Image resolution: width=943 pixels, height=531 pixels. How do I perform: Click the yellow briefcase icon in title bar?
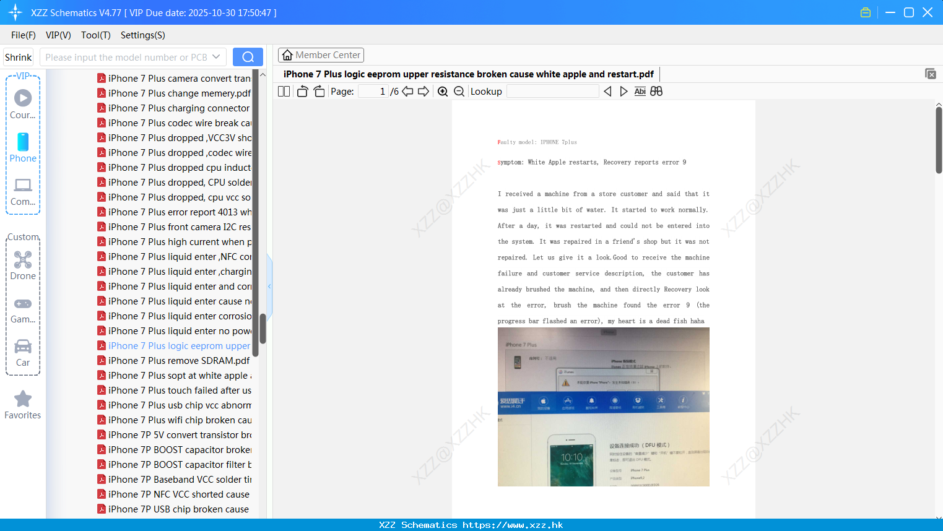(x=866, y=12)
